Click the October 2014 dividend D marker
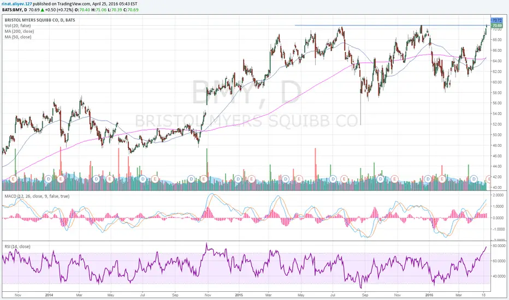The width and height of the screenshot is (509, 300). [191, 179]
